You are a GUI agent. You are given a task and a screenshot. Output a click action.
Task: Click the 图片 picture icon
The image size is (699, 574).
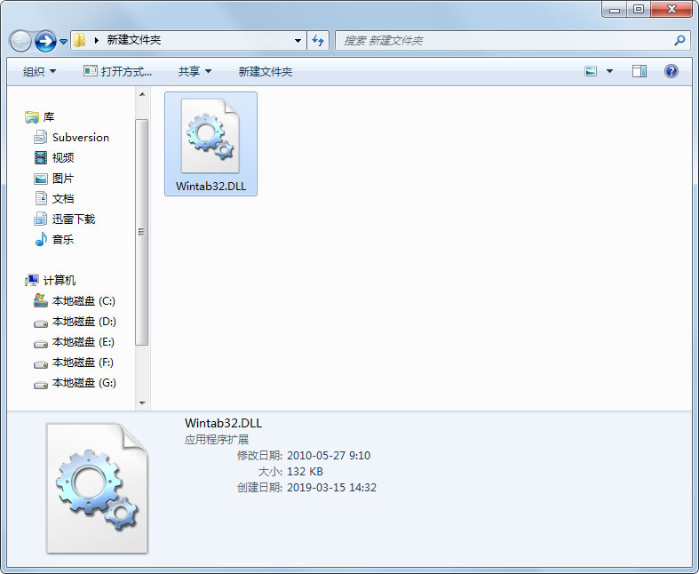click(41, 179)
